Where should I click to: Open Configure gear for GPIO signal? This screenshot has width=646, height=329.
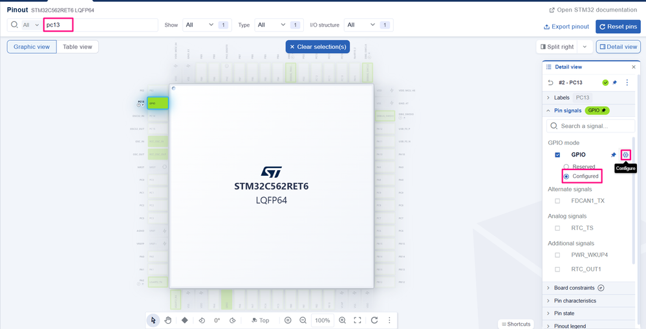click(x=626, y=155)
